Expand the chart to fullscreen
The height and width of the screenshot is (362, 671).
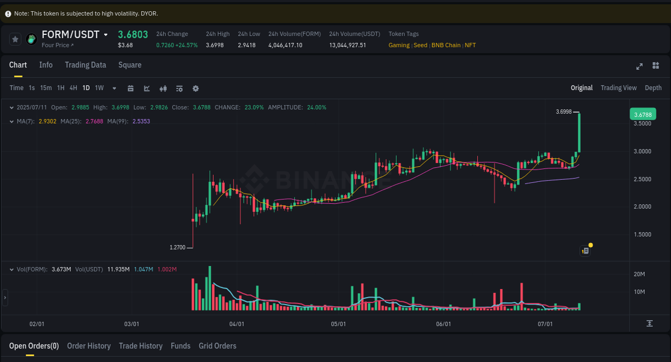[x=639, y=65]
